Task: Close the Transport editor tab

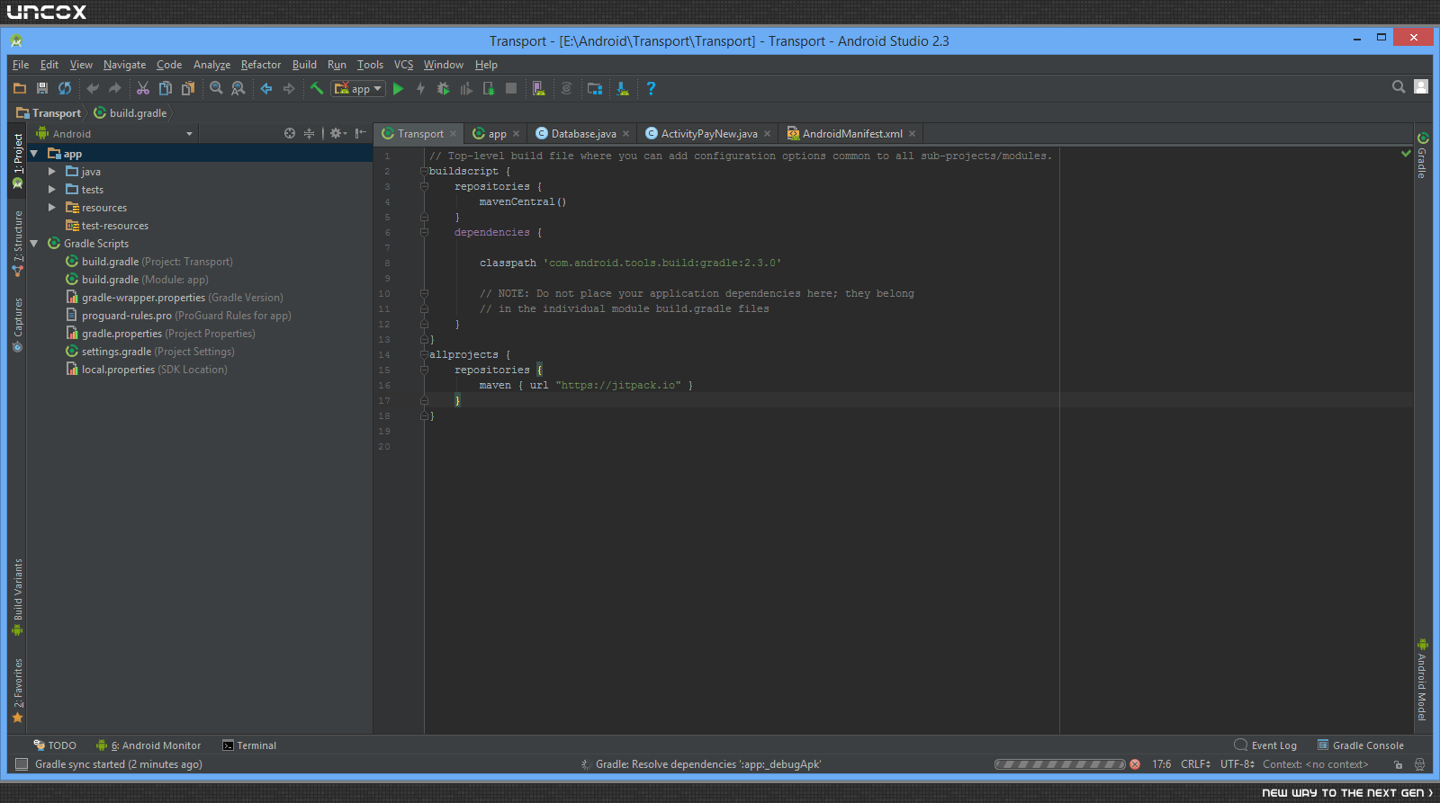Action: click(454, 134)
